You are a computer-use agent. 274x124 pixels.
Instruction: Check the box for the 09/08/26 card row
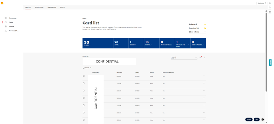83,76
